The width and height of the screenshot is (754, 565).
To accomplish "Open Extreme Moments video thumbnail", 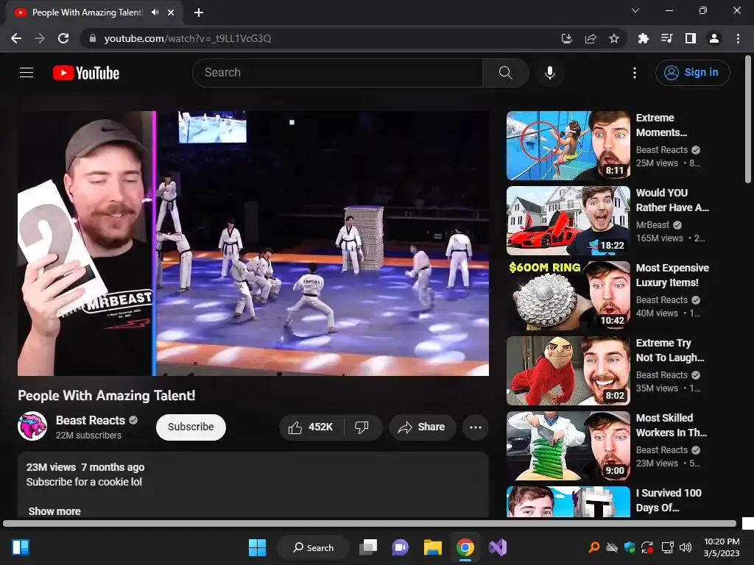I will pos(568,146).
